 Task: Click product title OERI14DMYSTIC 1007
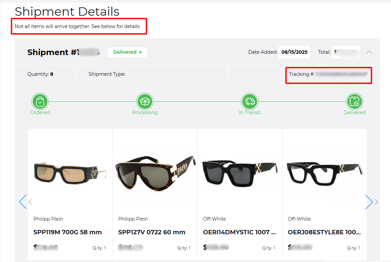pyautogui.click(x=239, y=232)
